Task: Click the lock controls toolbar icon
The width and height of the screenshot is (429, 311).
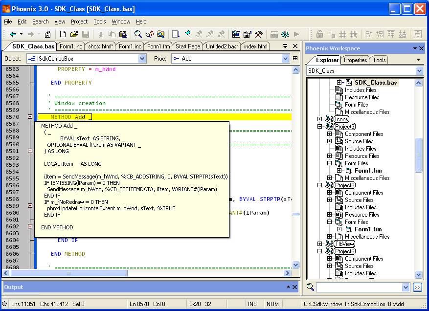Action: click(319, 34)
